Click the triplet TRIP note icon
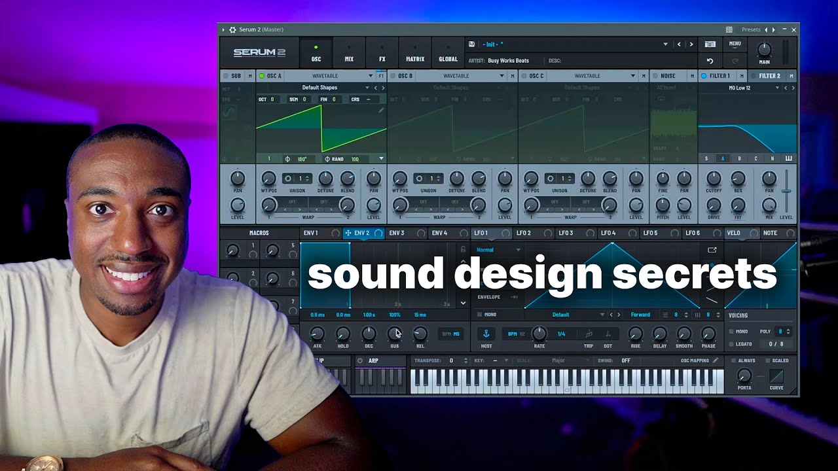This screenshot has width=838, height=471. [x=589, y=334]
